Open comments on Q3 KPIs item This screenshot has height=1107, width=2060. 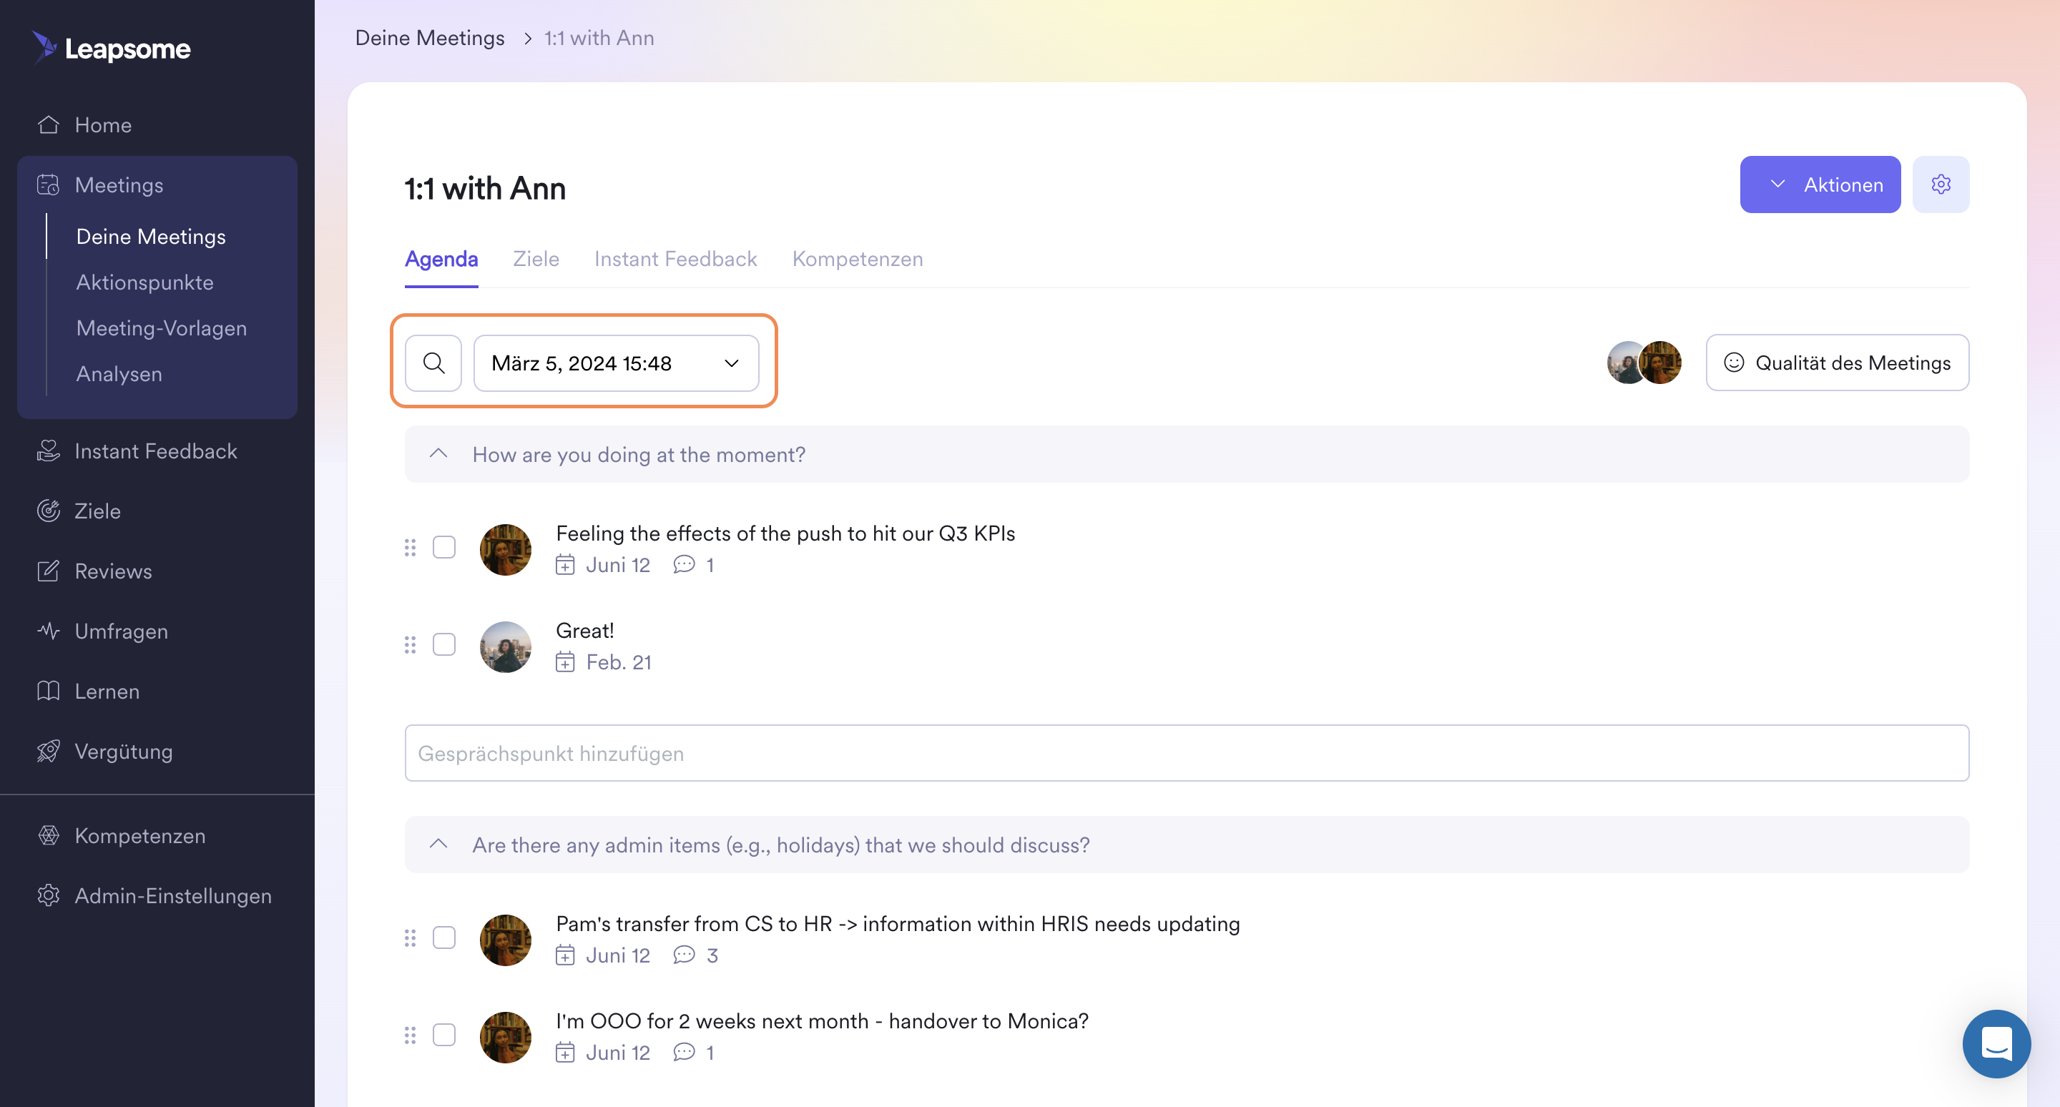[x=693, y=565]
